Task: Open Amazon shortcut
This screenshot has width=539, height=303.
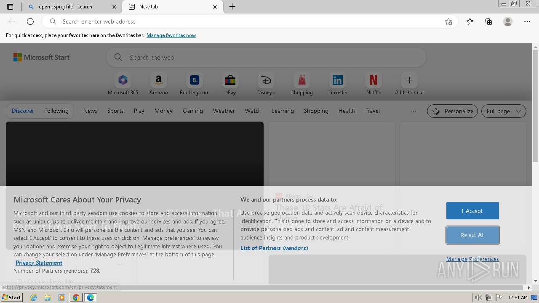Action: pyautogui.click(x=159, y=84)
